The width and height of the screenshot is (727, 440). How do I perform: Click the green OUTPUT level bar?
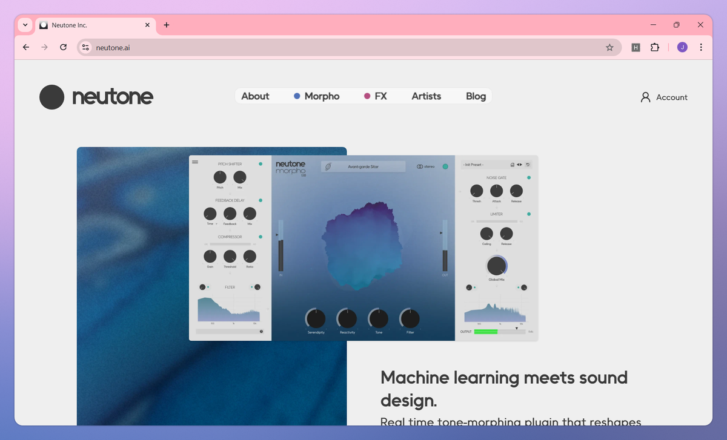486,332
